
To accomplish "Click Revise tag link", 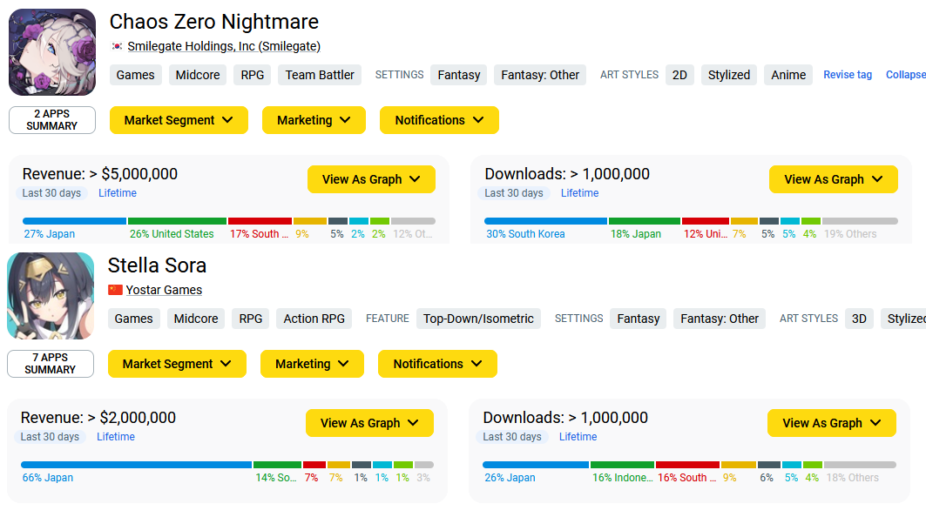I will (x=848, y=75).
